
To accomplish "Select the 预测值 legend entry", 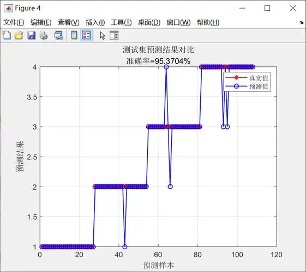I will pyautogui.click(x=247, y=86).
